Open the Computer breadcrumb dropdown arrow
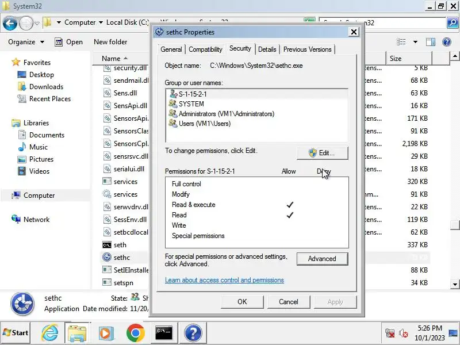Viewport: 460px width, 345px height. [101, 22]
